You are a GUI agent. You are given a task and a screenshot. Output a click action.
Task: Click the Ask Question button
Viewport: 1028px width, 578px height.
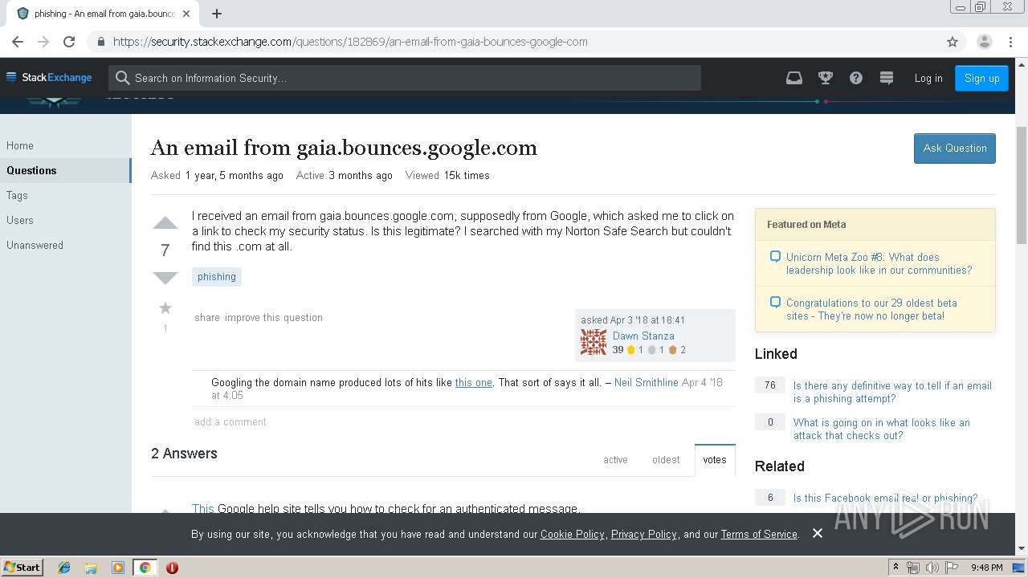click(954, 149)
